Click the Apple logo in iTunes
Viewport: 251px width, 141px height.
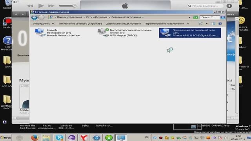125,6
